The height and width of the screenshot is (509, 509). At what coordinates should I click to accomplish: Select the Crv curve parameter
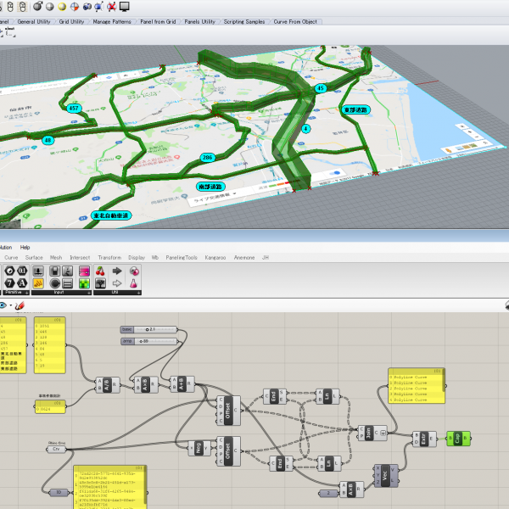tap(57, 450)
